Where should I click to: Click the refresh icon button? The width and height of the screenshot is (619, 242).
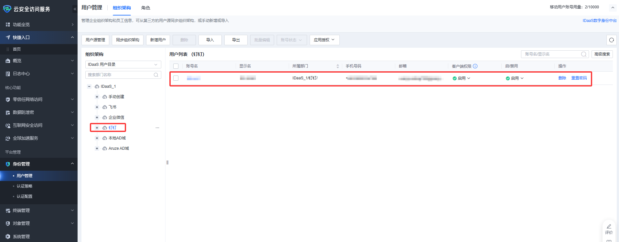pos(611,40)
